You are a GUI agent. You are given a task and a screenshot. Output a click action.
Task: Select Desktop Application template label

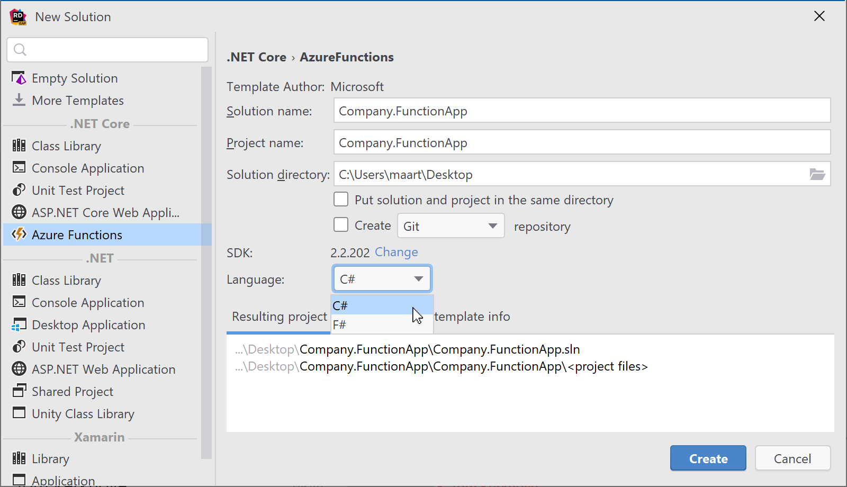88,325
